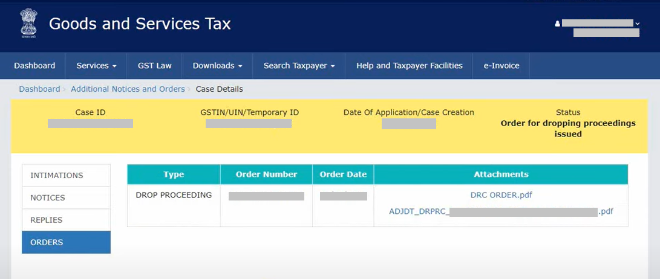The height and width of the screenshot is (279, 660).
Task: Open the e-Invoice menu item
Action: [501, 66]
